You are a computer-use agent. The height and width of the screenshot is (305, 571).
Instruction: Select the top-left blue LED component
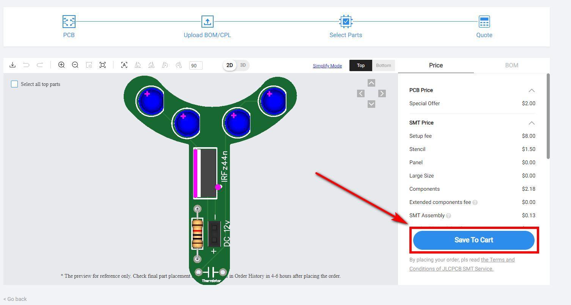coord(150,101)
